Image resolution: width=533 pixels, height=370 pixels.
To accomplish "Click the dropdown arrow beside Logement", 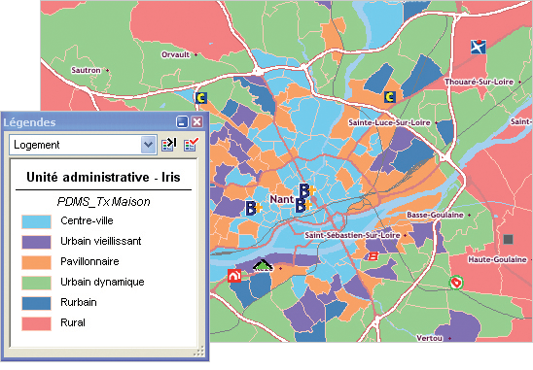I will pos(148,145).
